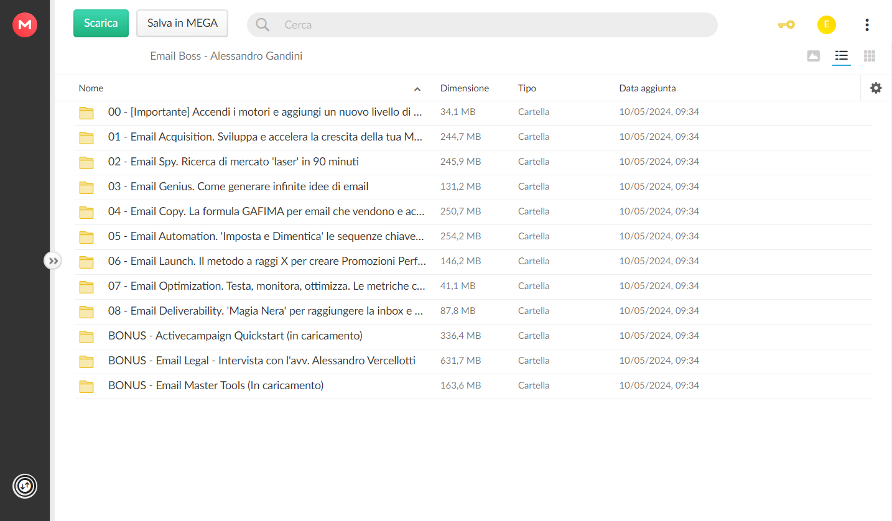
Task: Click folder icon of BONUS - Email Legal
Action: [x=86, y=361]
